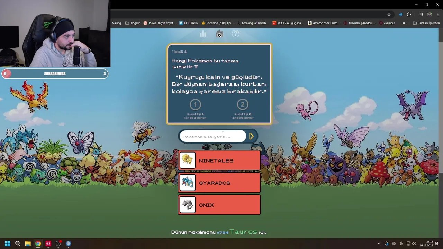The image size is (443, 249).
Task: Open the Kılavuzlar | Anadolu bookmark
Action: pyautogui.click(x=359, y=23)
